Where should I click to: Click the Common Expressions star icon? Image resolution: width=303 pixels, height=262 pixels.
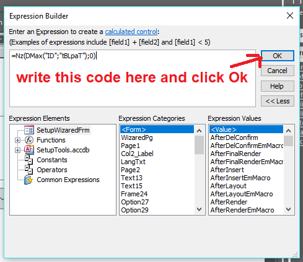click(x=29, y=180)
